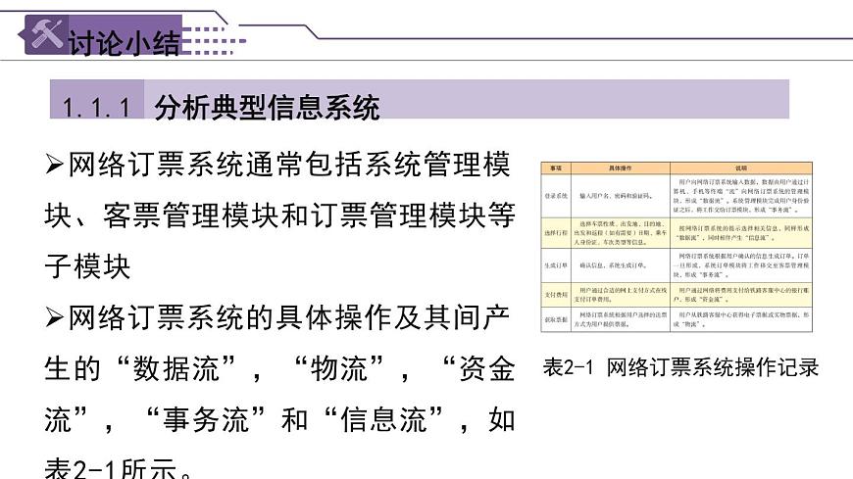Click the table row label 生成订单
The height and width of the screenshot is (479, 853).
556,265
